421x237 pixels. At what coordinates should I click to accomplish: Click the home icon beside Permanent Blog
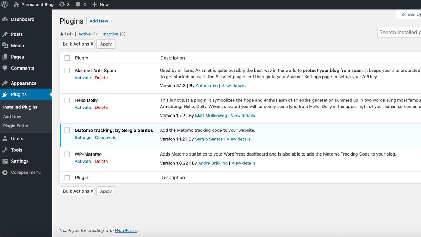click(x=16, y=5)
